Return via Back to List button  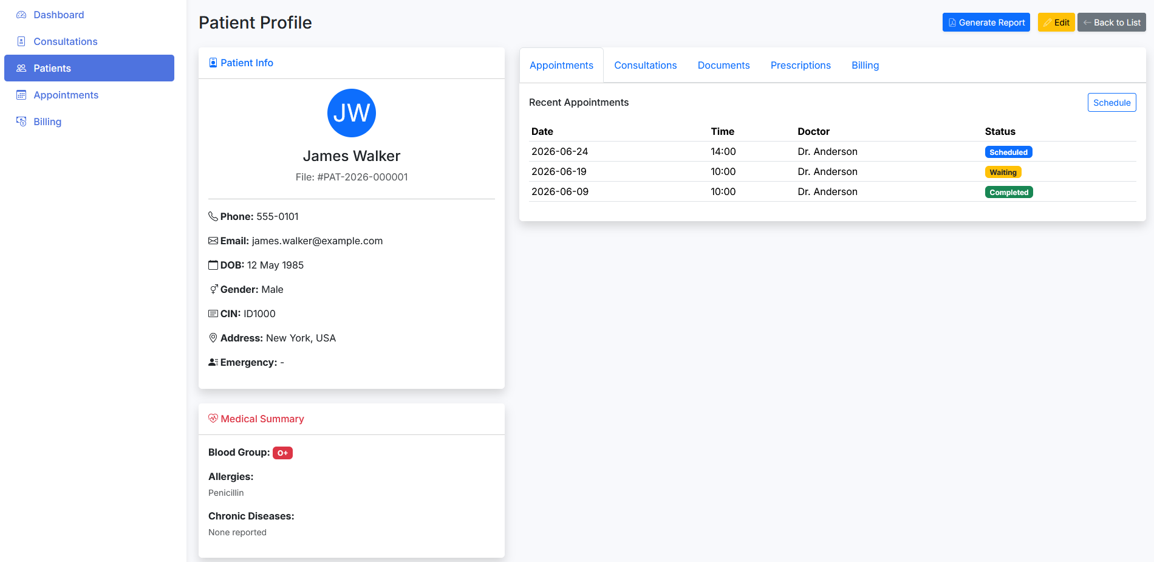1111,22
